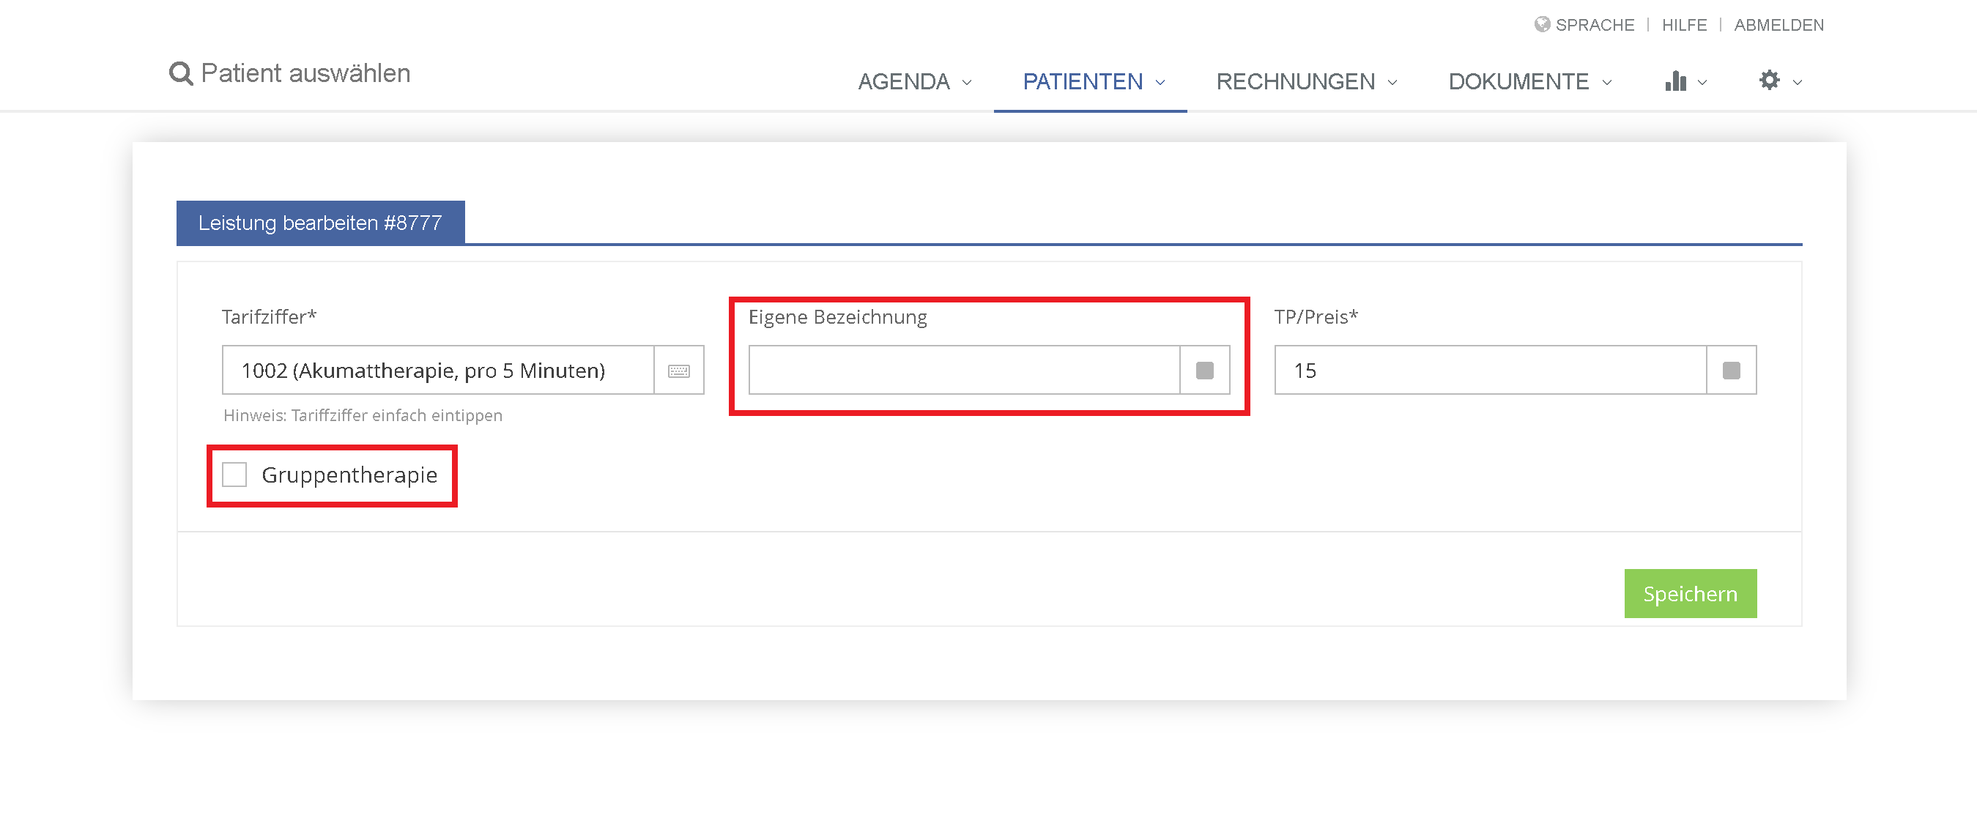
Task: Open the DOKUMENTE menu
Action: point(1518,81)
